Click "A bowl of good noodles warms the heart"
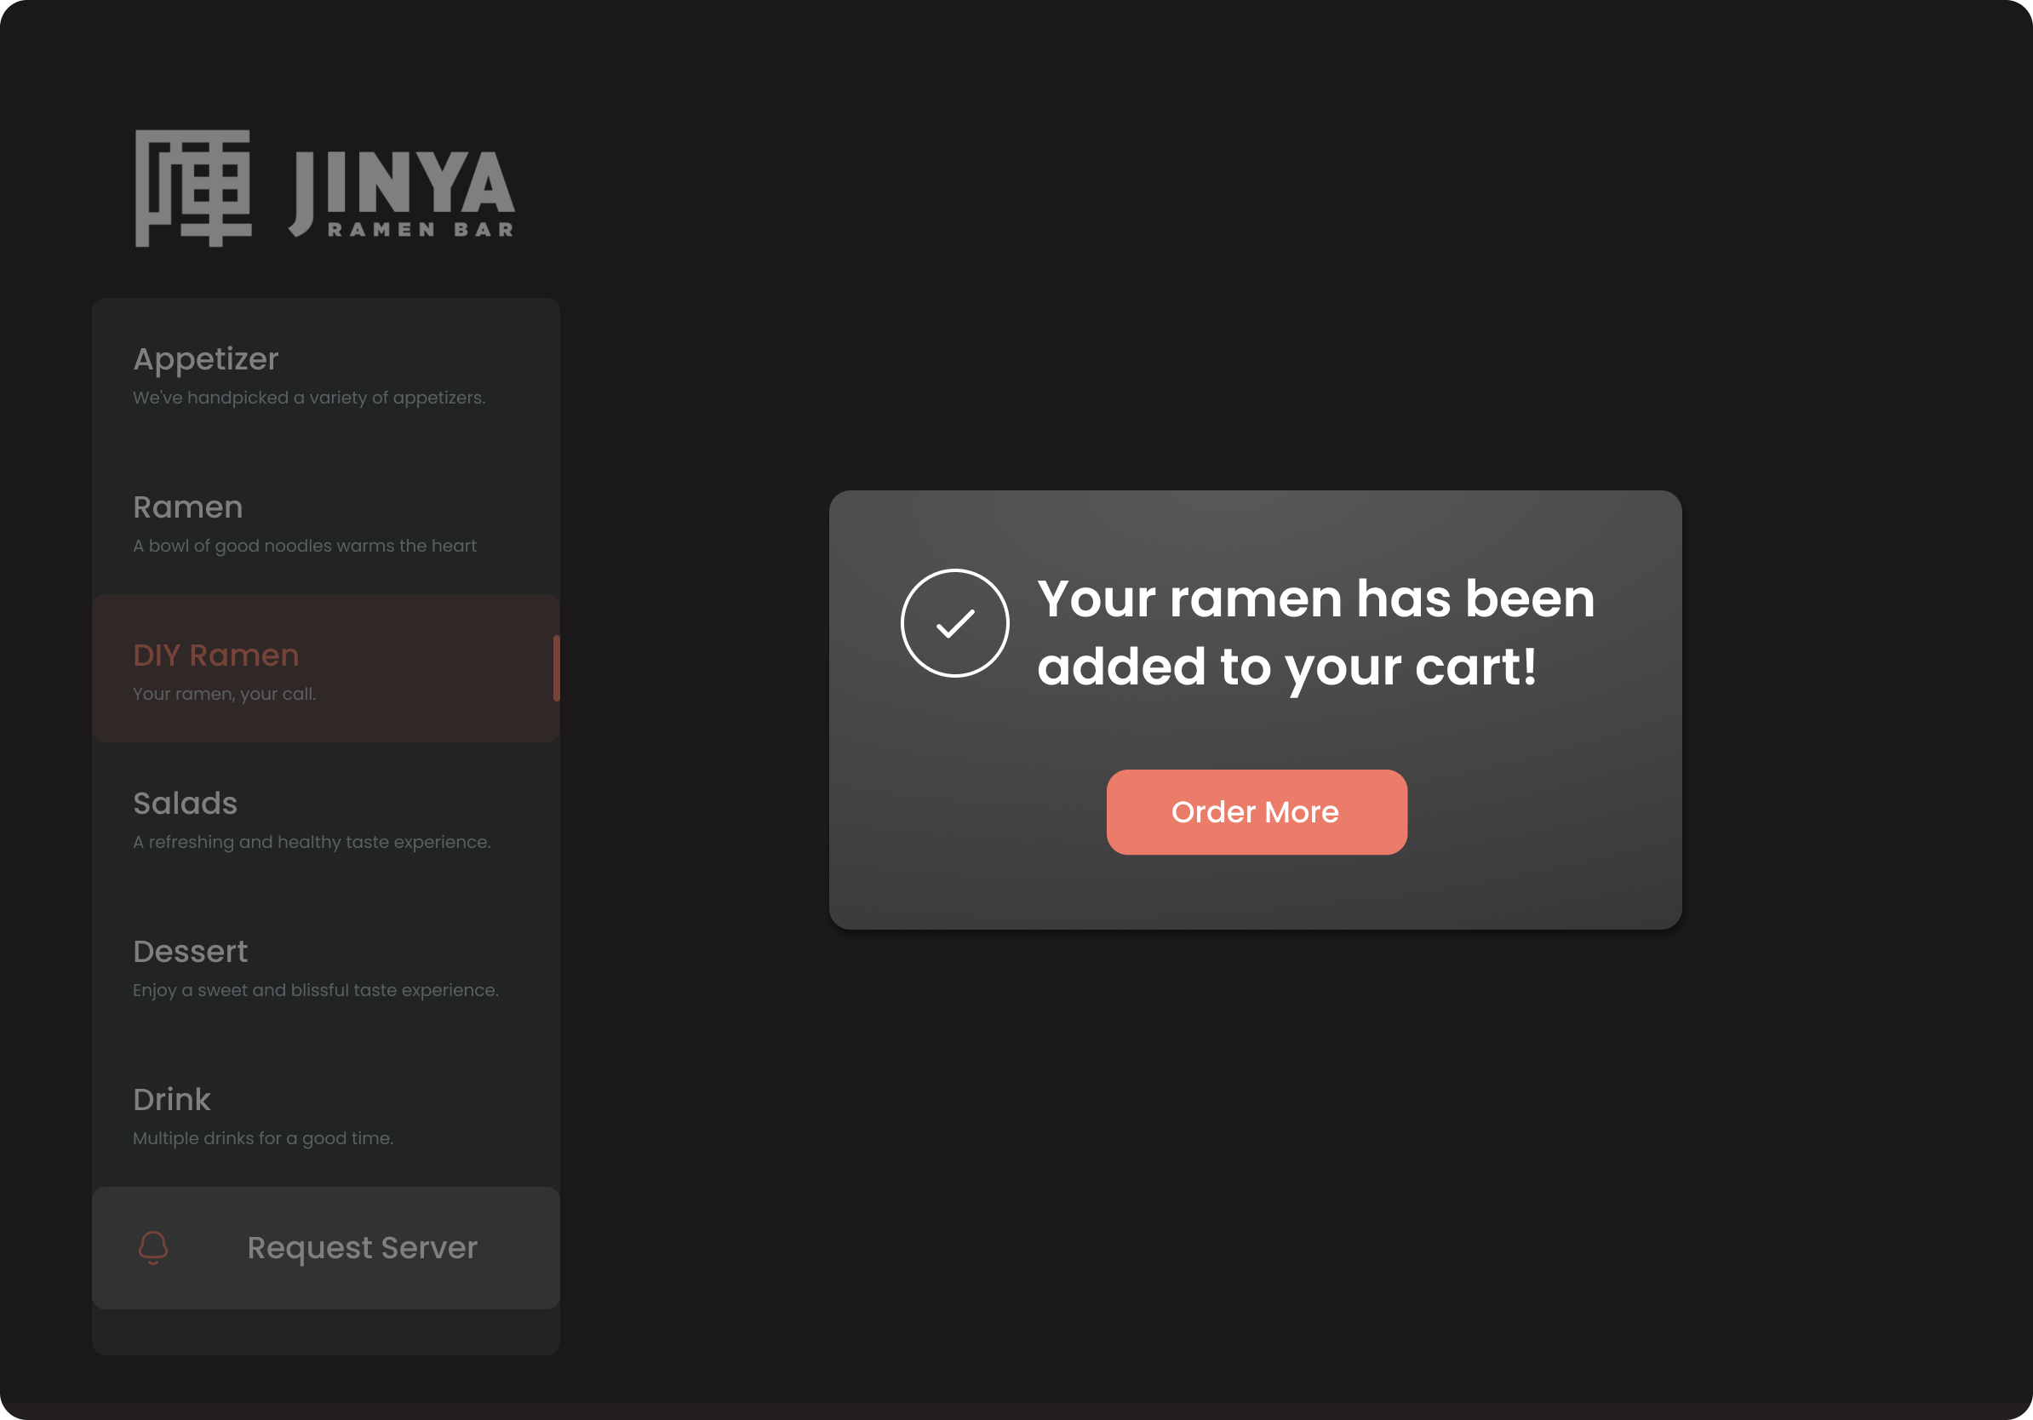 (305, 546)
